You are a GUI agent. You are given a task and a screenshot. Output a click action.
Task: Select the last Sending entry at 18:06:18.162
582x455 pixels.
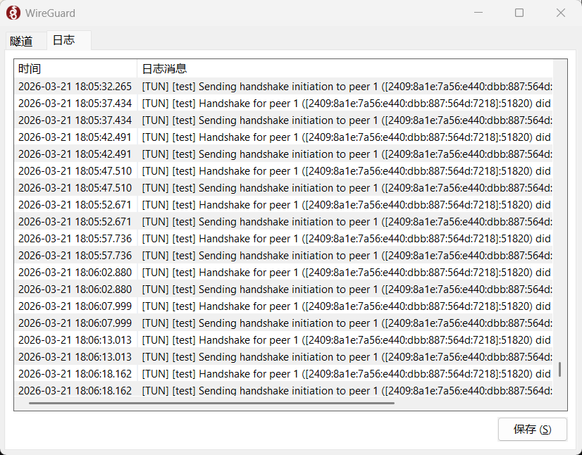tap(282, 391)
